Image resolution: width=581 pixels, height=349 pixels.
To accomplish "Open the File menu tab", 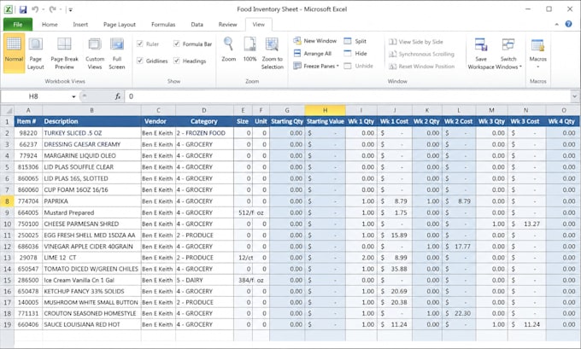I will (18, 25).
